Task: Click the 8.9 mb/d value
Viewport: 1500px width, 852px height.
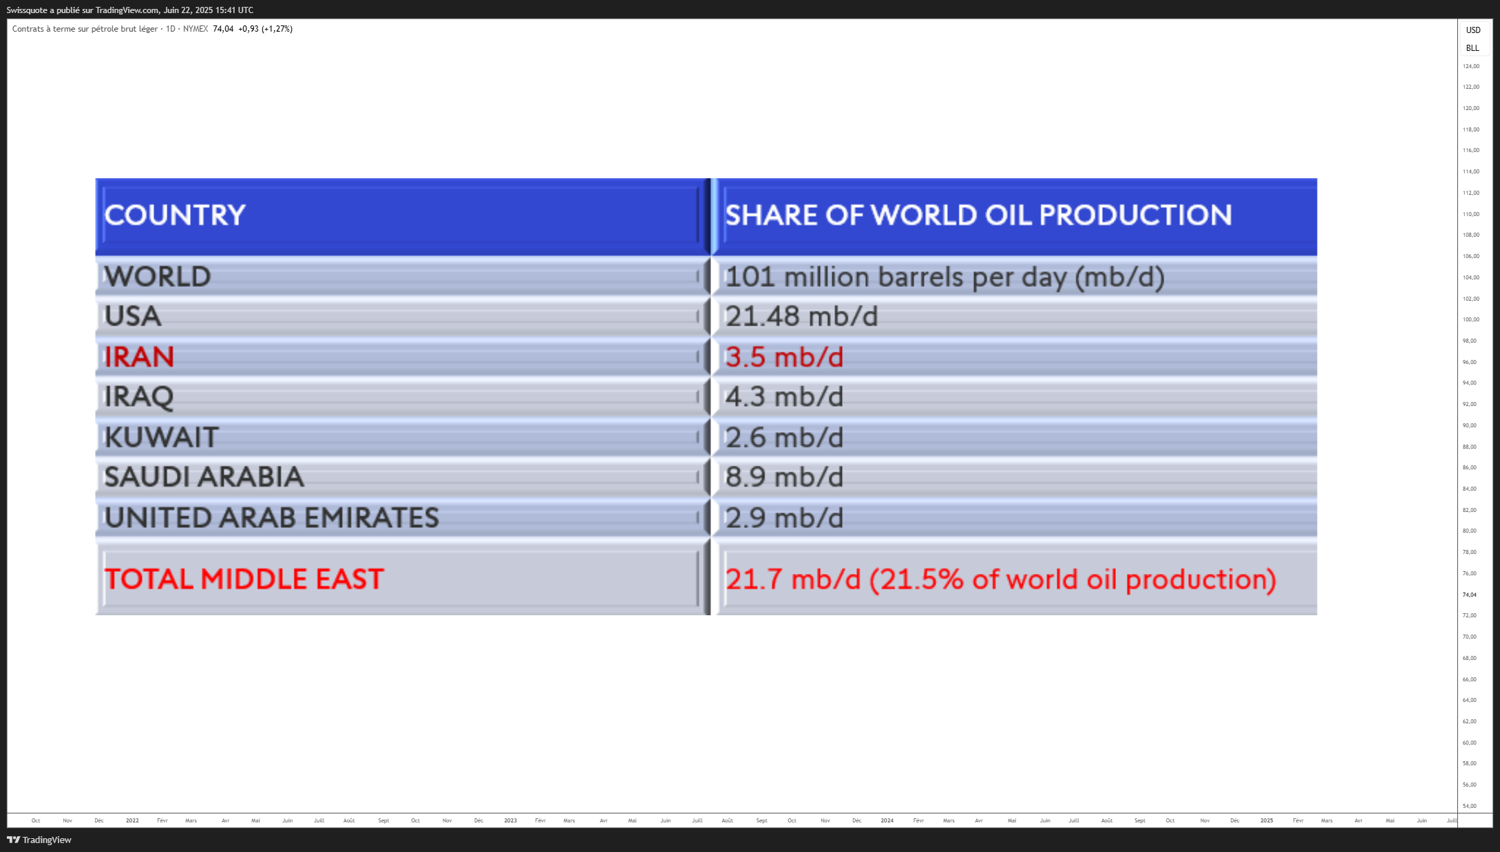Action: pyautogui.click(x=784, y=477)
